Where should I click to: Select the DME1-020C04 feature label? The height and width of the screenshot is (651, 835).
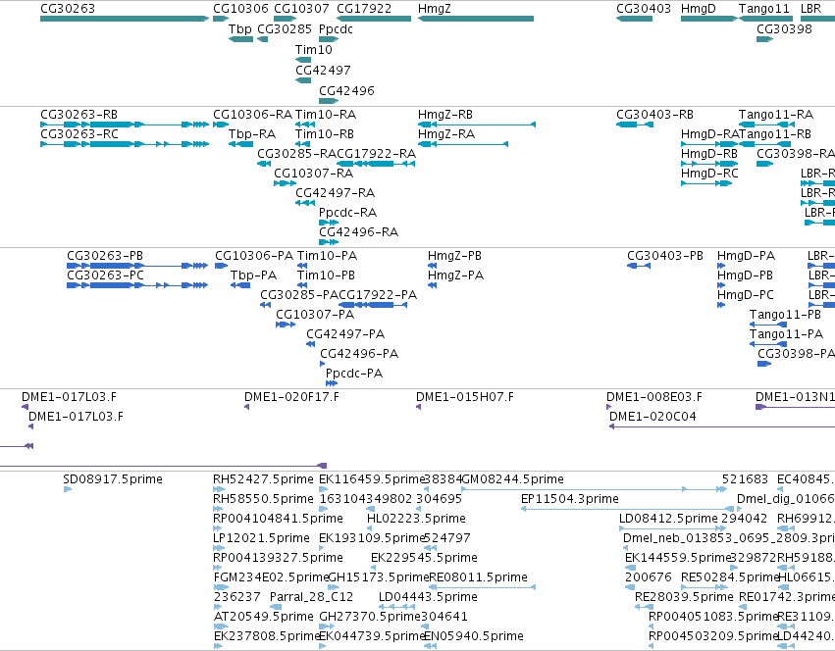coord(652,418)
